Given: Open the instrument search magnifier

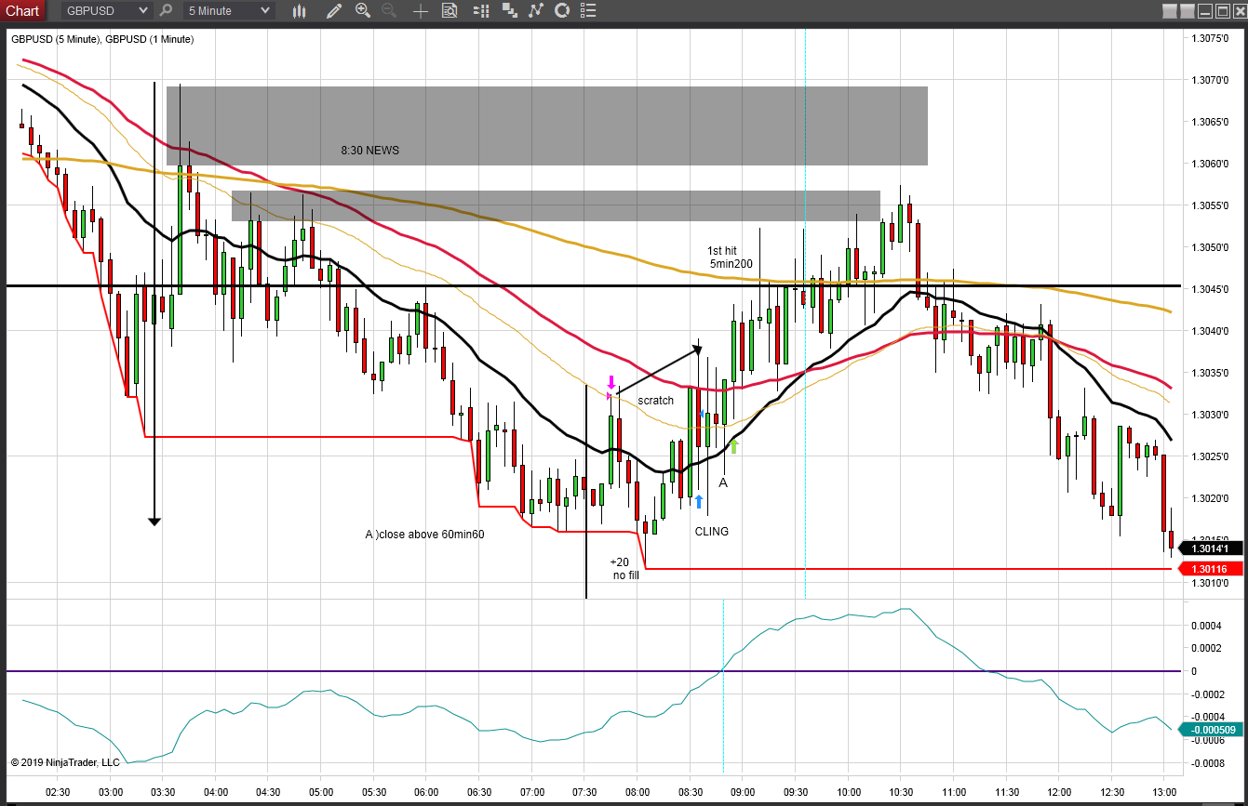Looking at the screenshot, I should click(166, 11).
